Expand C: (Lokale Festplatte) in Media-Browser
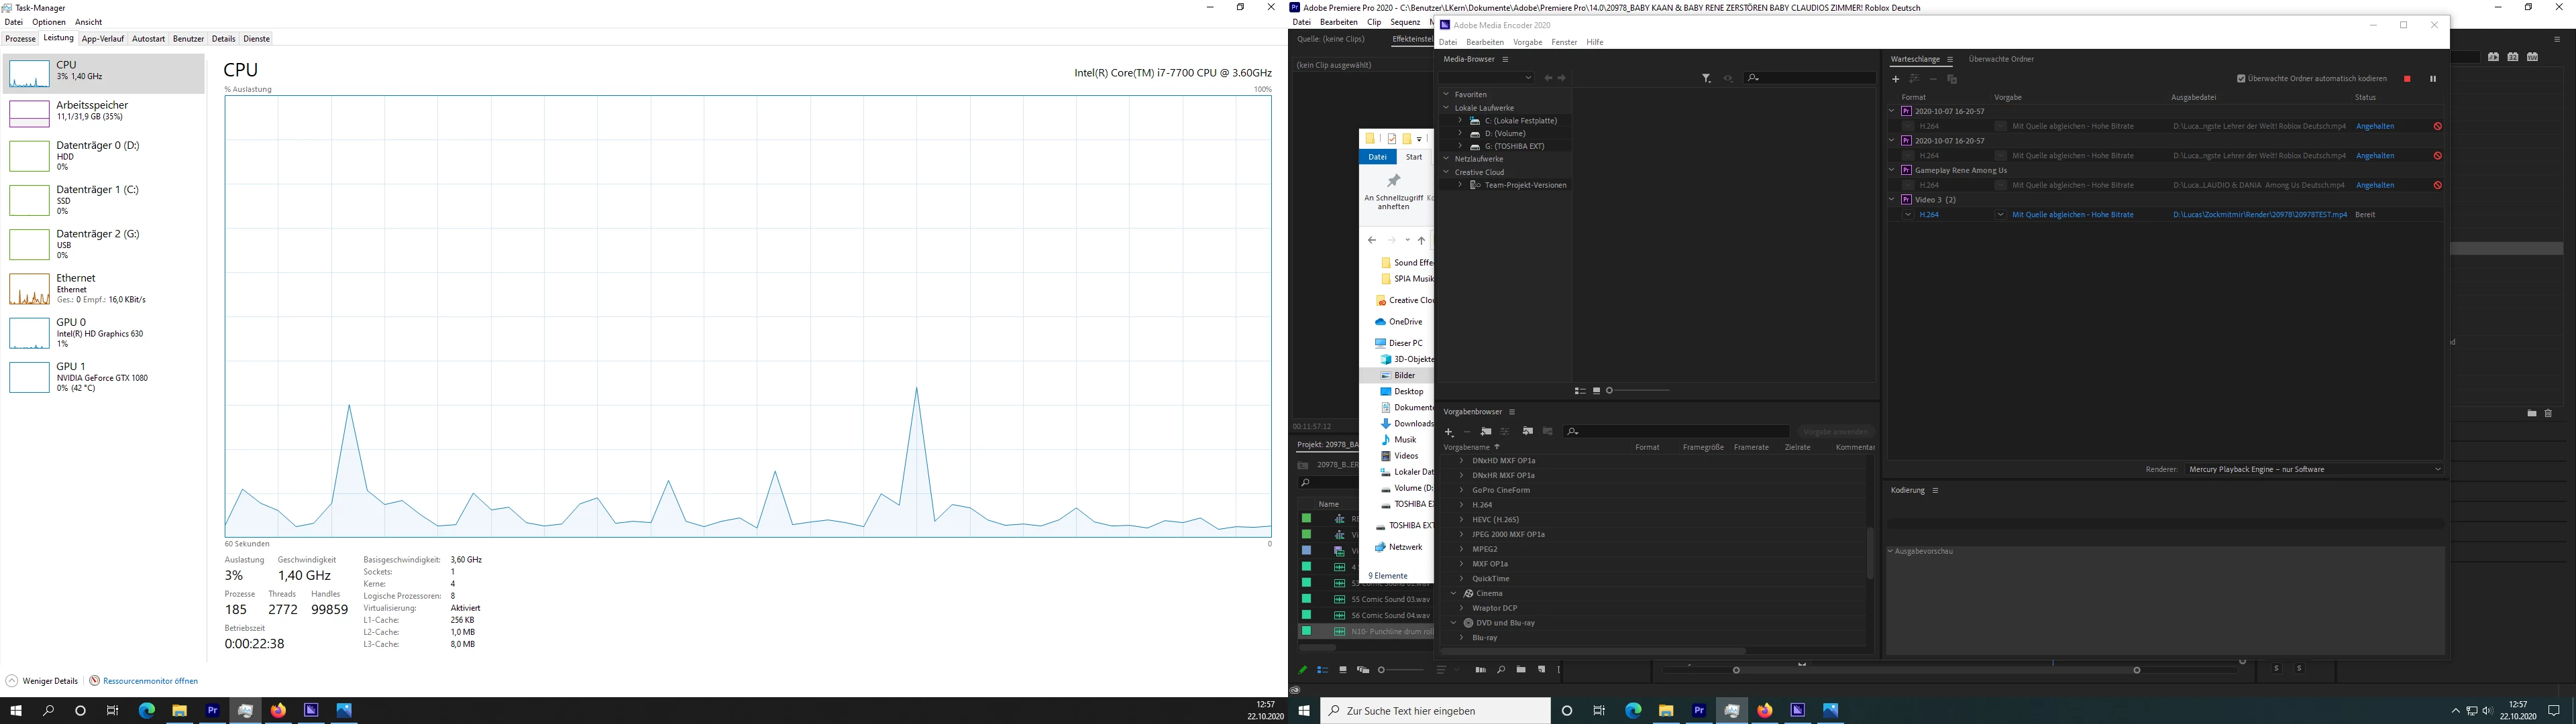This screenshot has height=724, width=2576. [1460, 121]
